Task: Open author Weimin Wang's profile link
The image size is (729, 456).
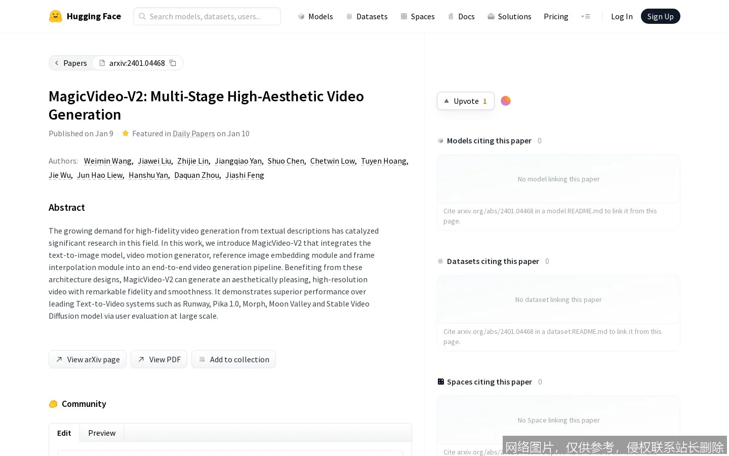Action: click(108, 161)
